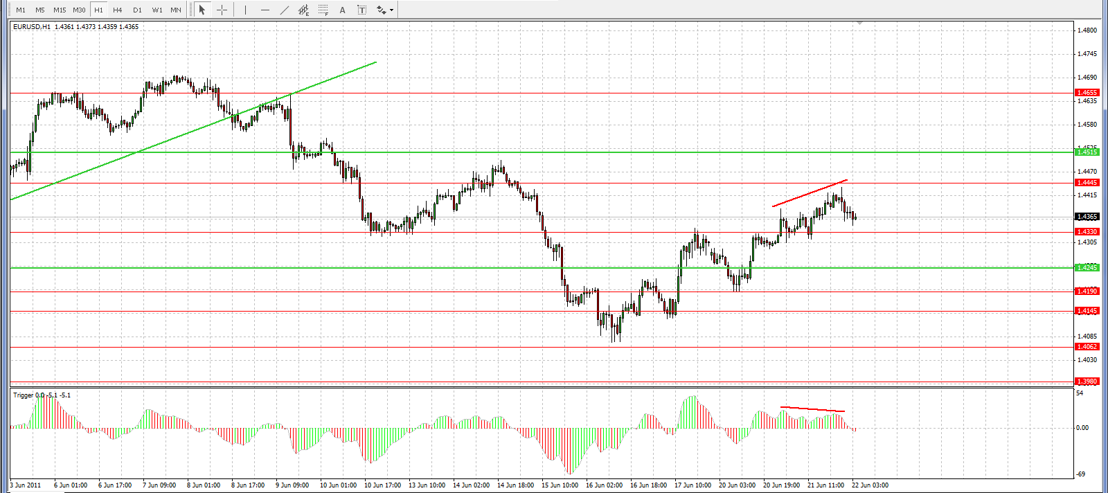Click the 1.4030 price scale value
The height and width of the screenshot is (493, 1108).
point(1087,360)
